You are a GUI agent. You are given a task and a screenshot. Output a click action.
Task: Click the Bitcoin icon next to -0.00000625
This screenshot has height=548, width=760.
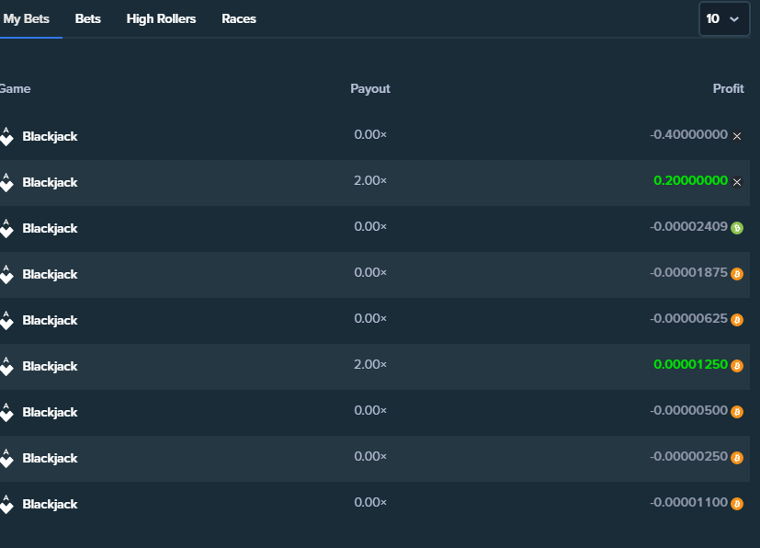coord(737,320)
